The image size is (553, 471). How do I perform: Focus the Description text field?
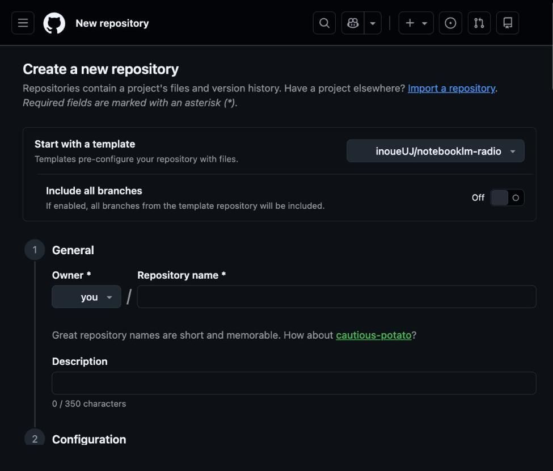(x=294, y=383)
